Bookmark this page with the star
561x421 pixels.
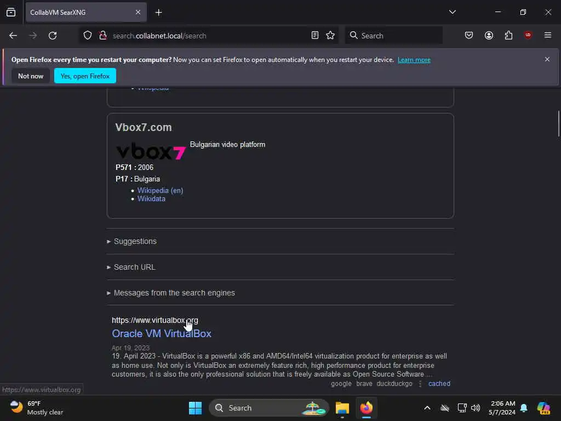[x=330, y=36]
